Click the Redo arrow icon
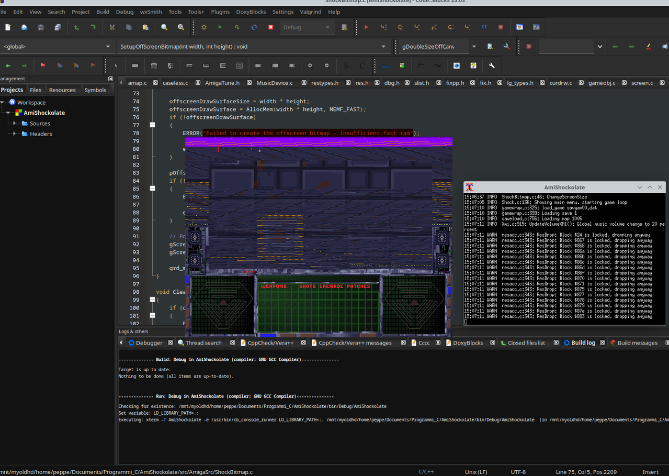This screenshot has width=669, height=476. [x=93, y=27]
